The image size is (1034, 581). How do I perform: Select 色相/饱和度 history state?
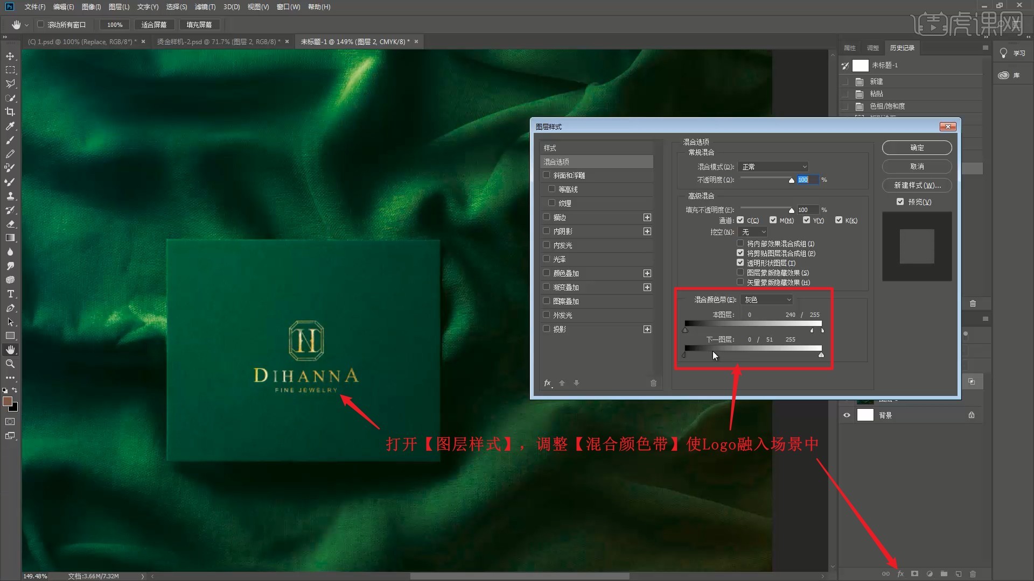887,106
